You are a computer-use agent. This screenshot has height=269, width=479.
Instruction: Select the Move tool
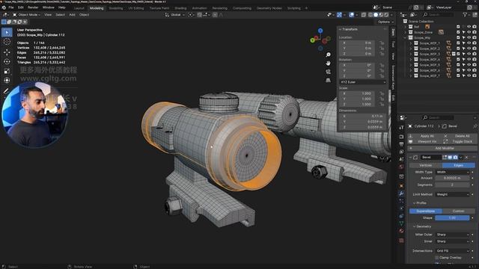(7, 52)
